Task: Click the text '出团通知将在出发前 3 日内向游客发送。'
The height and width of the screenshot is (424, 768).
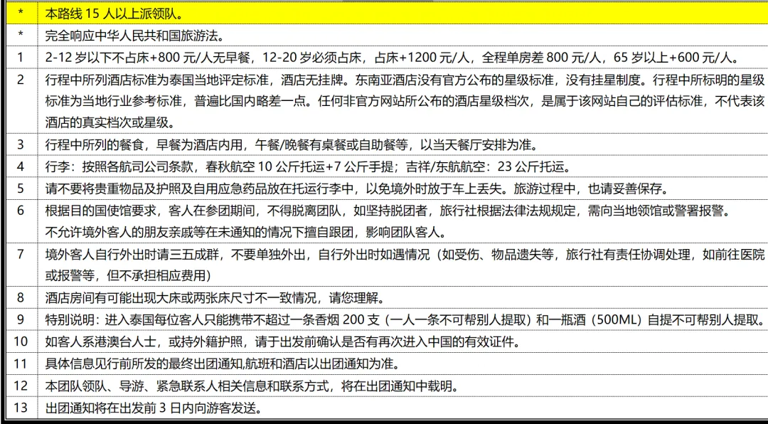Action: click(x=154, y=408)
